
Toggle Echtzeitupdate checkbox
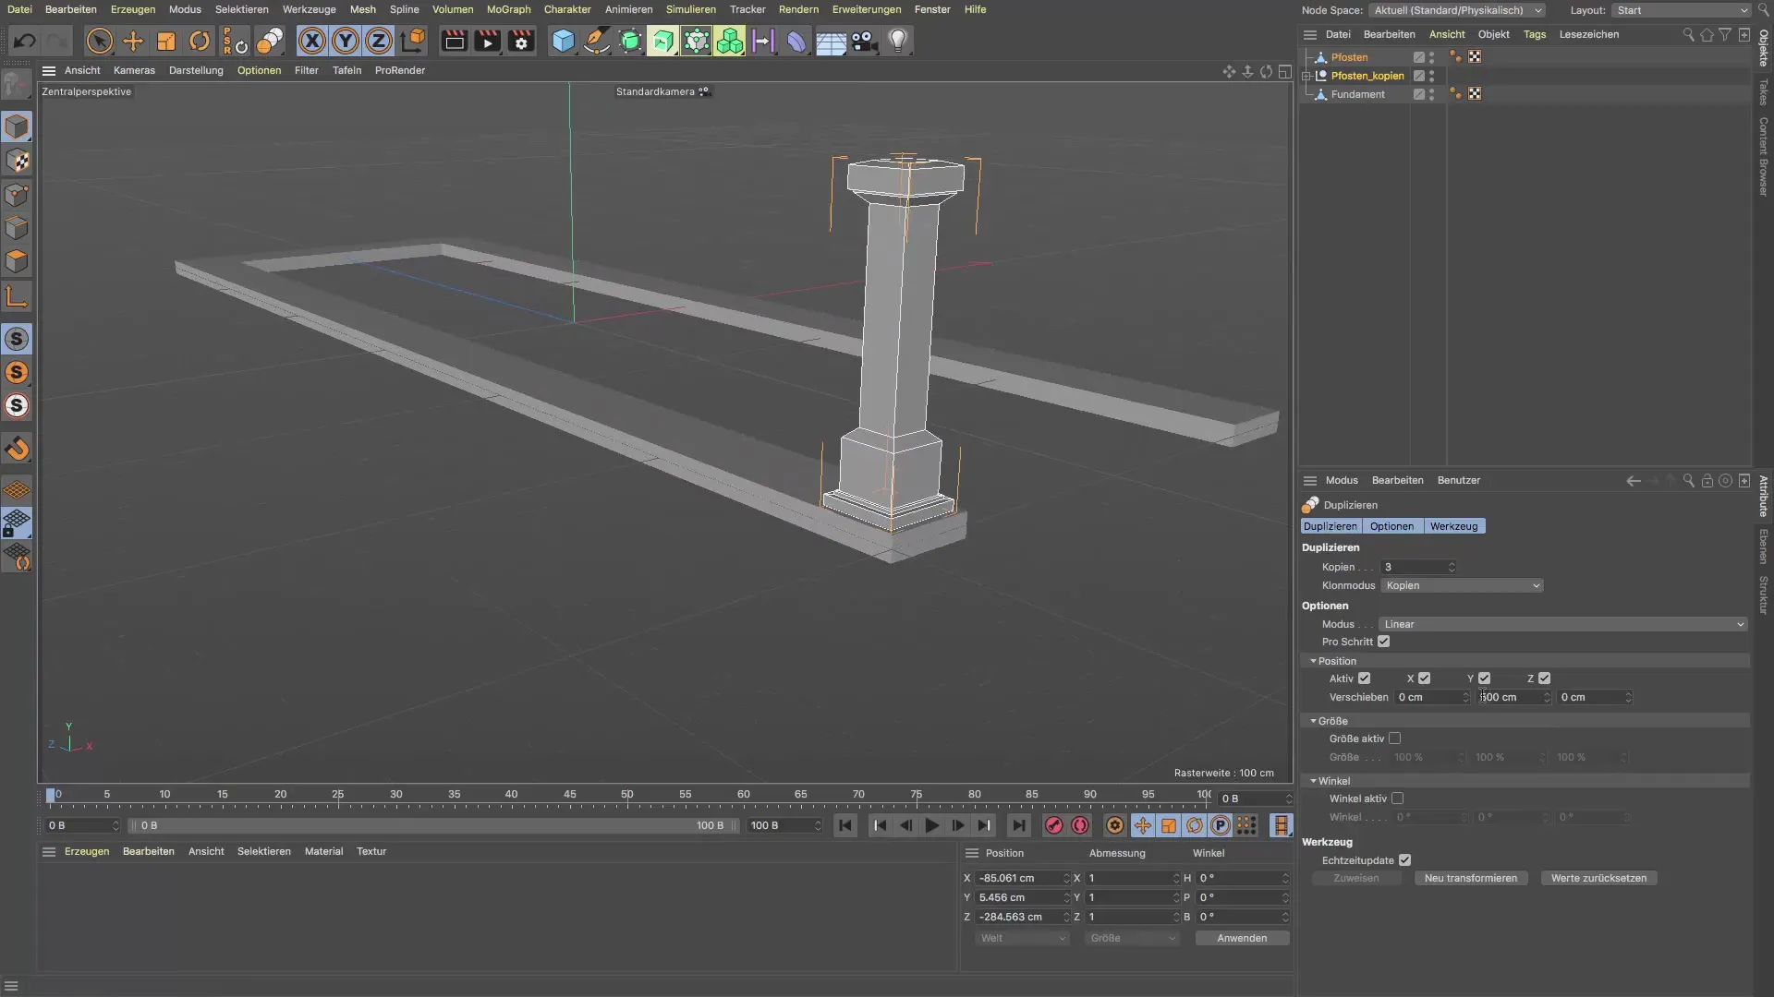(x=1404, y=860)
